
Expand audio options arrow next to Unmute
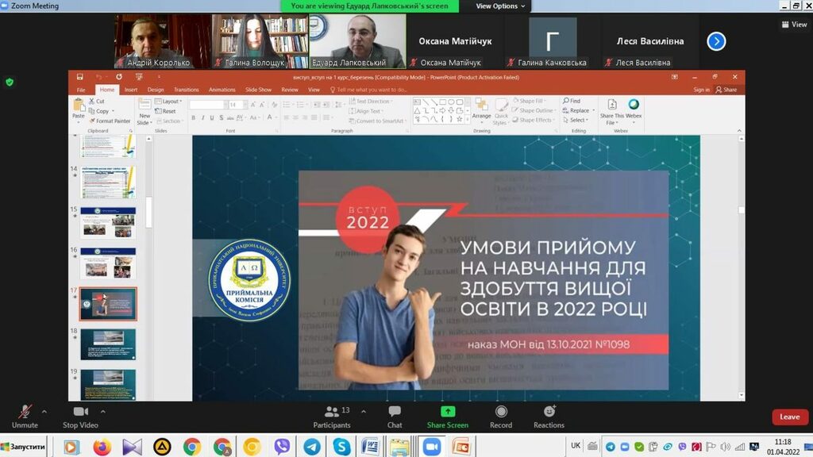tap(44, 412)
